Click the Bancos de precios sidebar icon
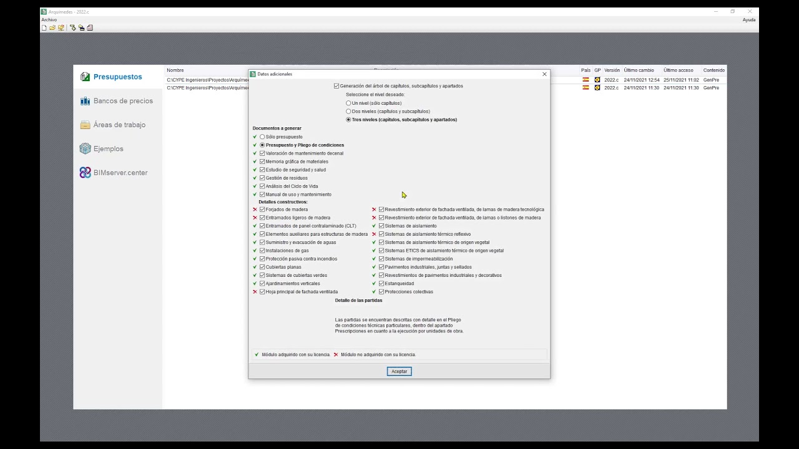This screenshot has width=799, height=449. click(x=85, y=101)
